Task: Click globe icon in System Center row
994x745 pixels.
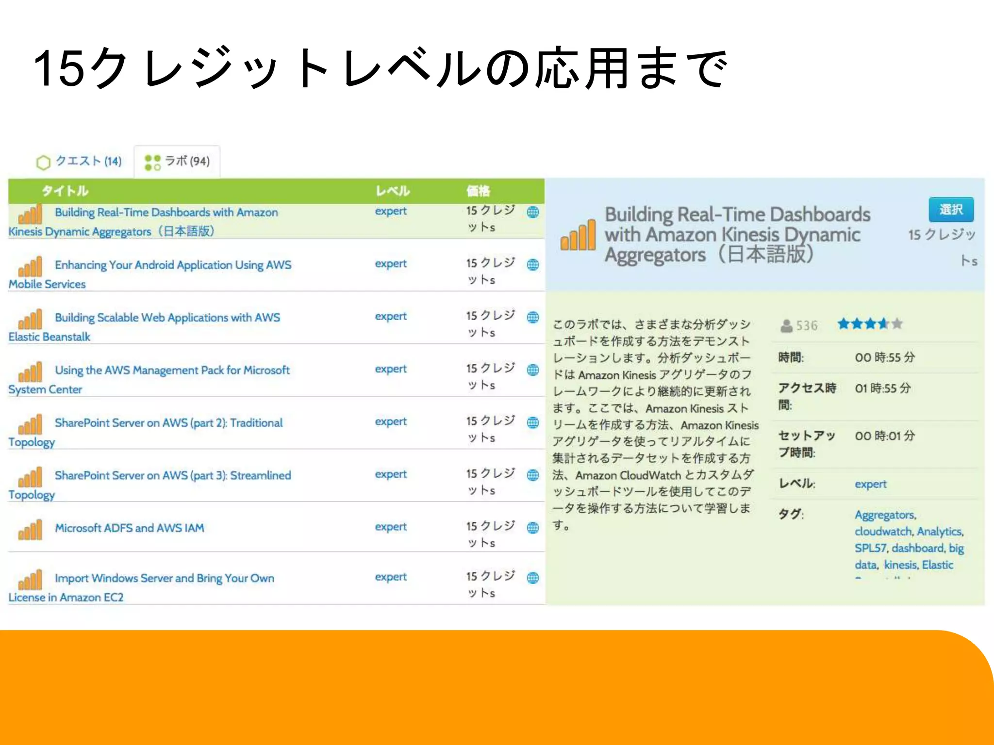Action: click(533, 370)
